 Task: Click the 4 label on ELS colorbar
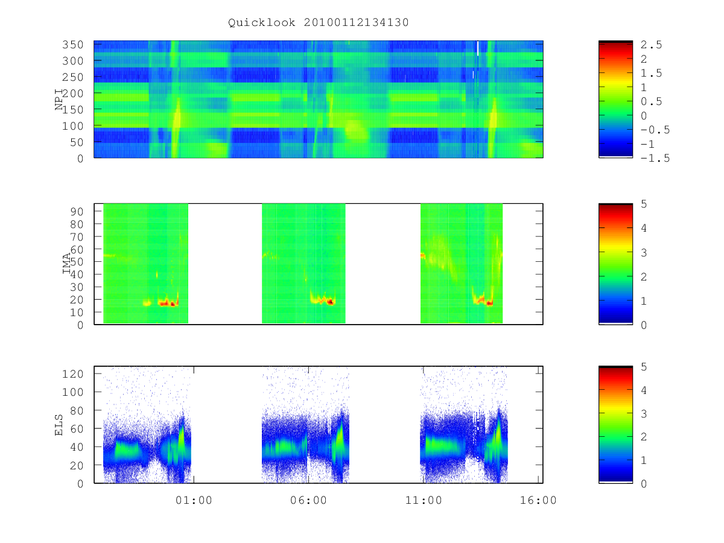point(645,390)
